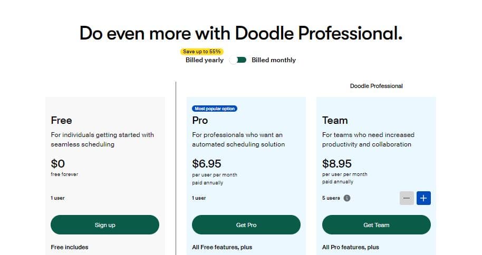Click the Get Pro button

pos(246,225)
